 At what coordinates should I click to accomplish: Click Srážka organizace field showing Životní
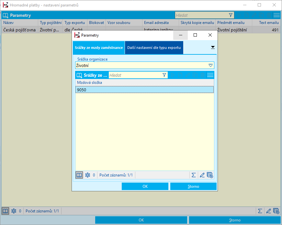coord(145,65)
